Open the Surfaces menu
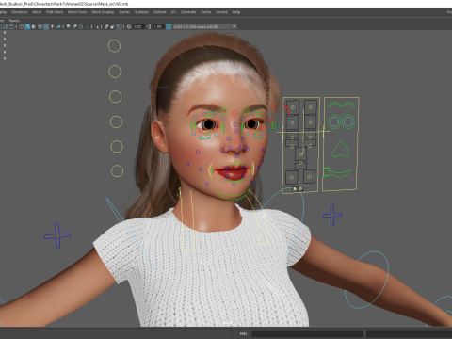 point(141,12)
